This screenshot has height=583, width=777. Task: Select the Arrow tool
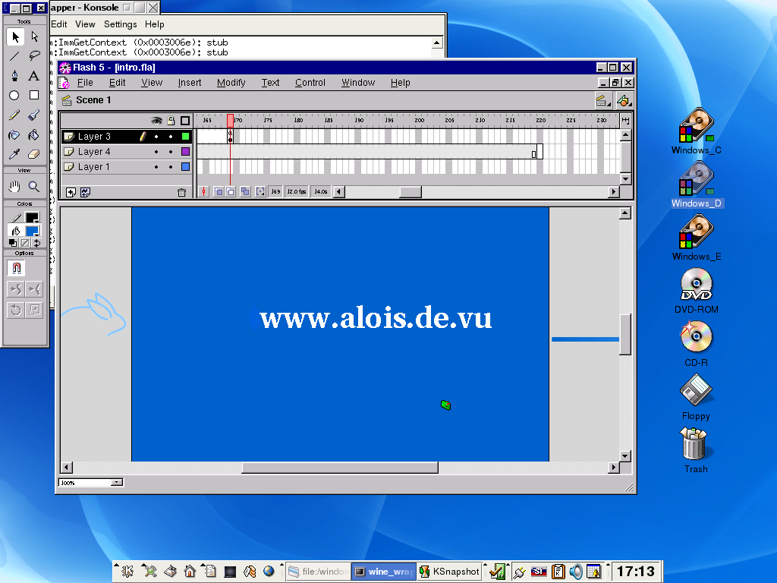point(15,36)
